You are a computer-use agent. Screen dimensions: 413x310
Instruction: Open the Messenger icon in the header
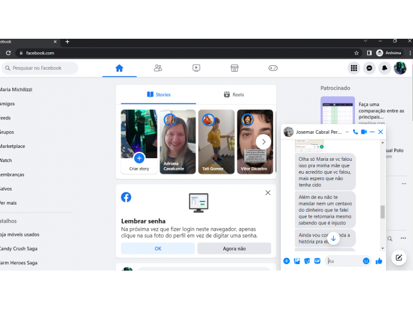(369, 68)
